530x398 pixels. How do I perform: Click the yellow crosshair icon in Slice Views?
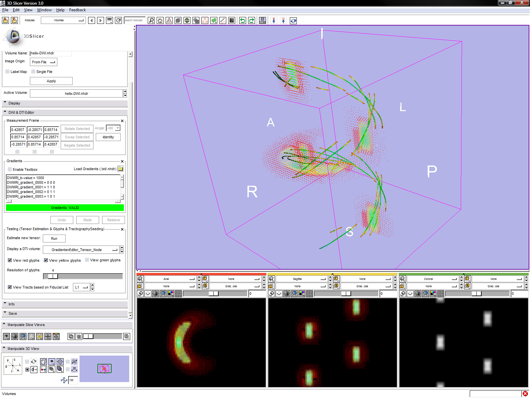pos(39,337)
